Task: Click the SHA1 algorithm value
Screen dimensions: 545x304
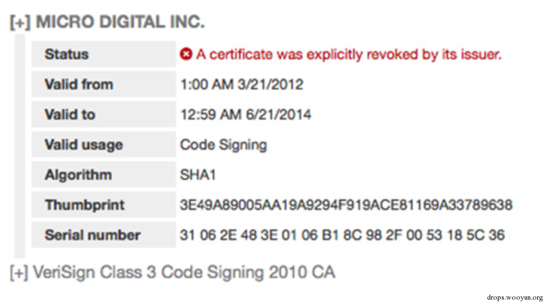Action: 198,175
